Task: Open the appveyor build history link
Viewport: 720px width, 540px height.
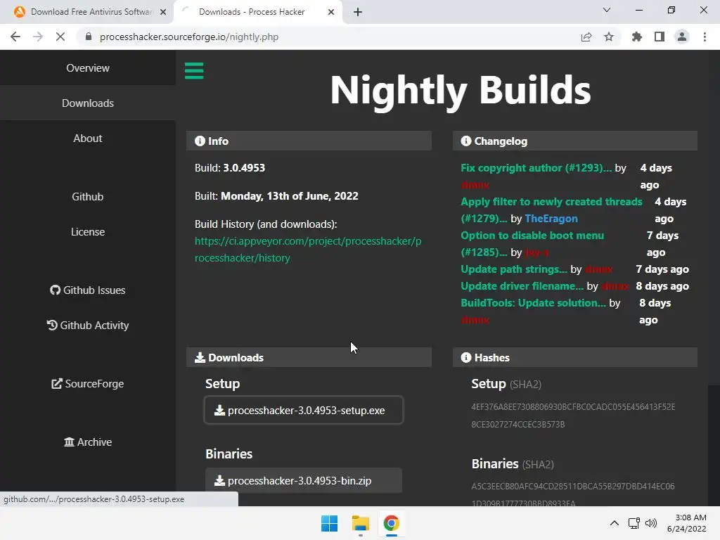Action: pyautogui.click(x=308, y=250)
